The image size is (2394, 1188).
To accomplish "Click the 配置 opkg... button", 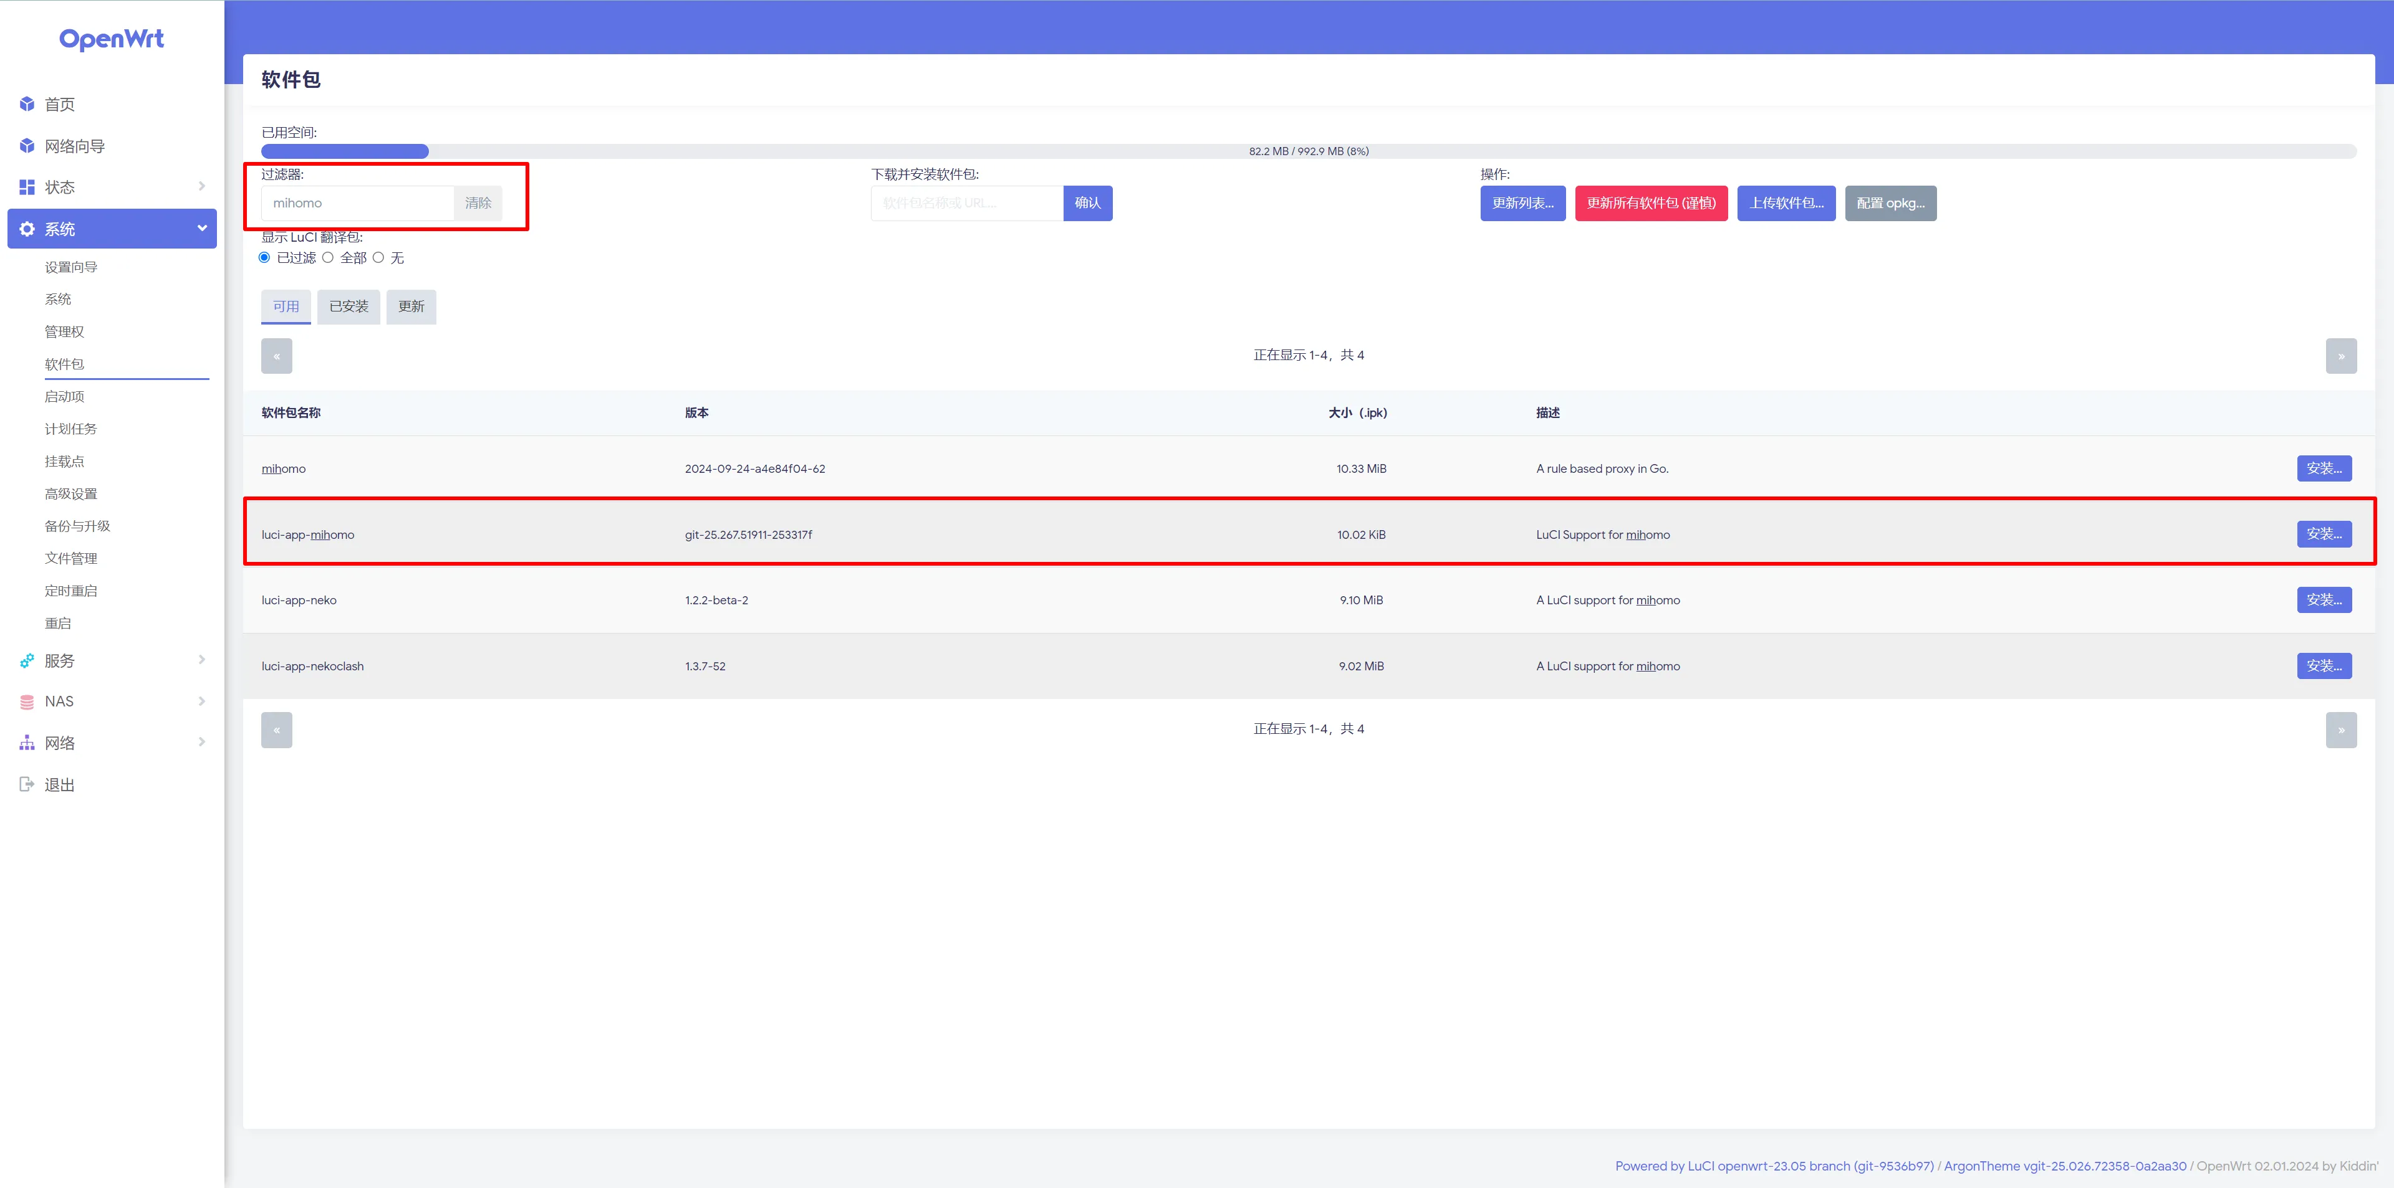I will point(1890,204).
